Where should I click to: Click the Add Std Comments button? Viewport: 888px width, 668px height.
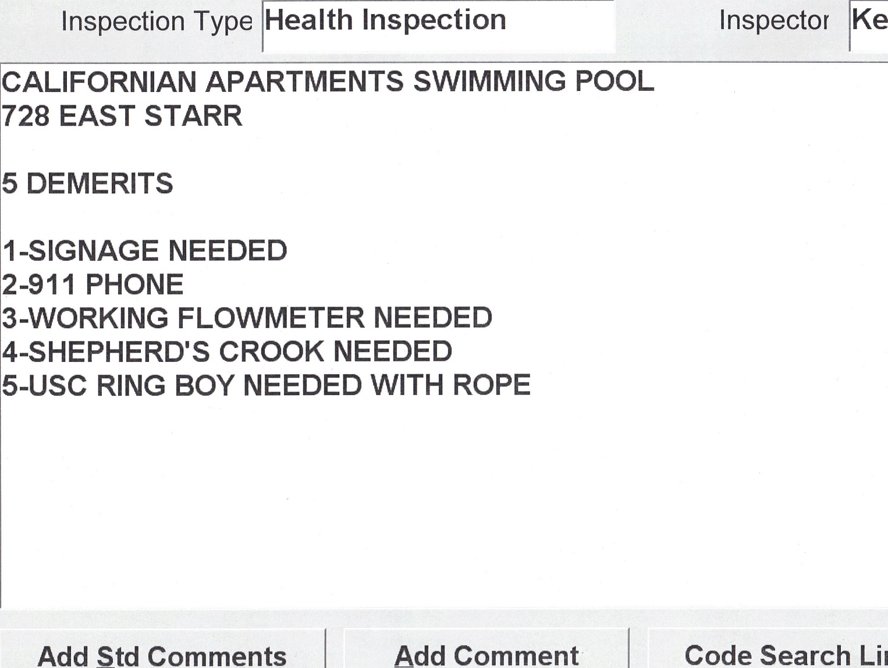[162, 654]
